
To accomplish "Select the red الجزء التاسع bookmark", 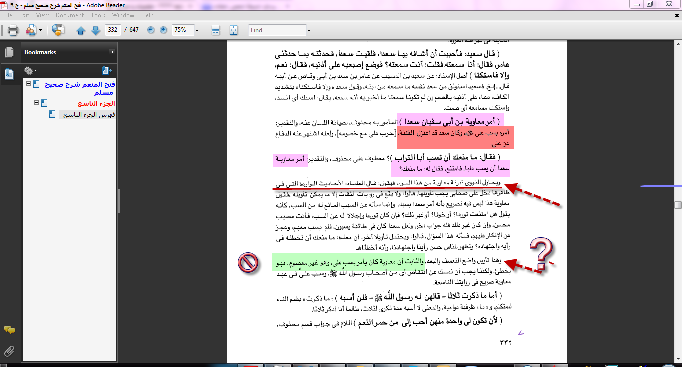I will pyautogui.click(x=96, y=104).
